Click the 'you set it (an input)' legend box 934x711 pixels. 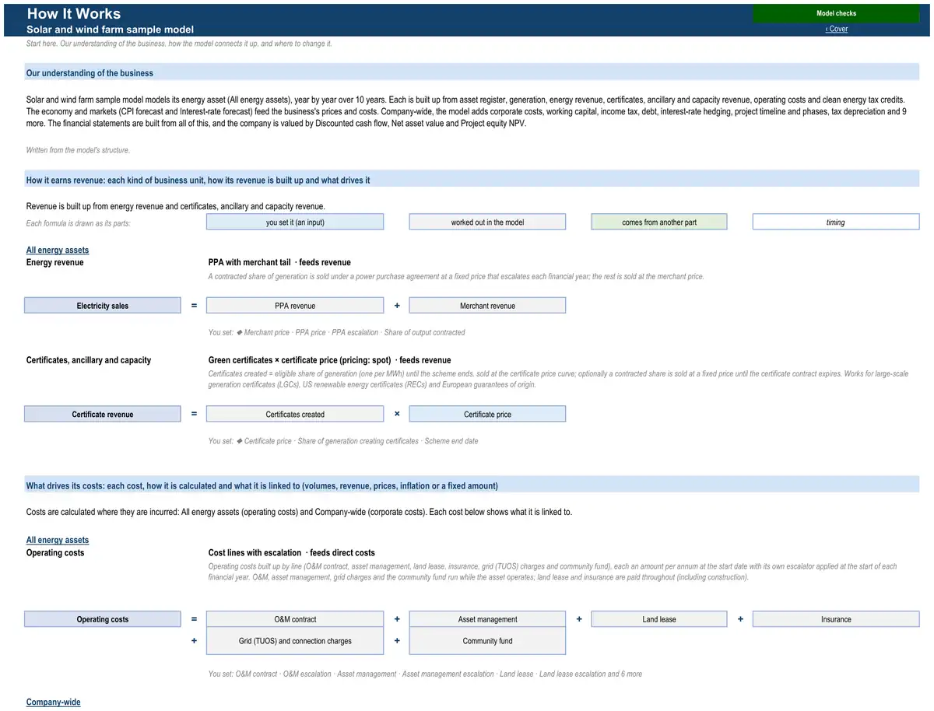295,222
